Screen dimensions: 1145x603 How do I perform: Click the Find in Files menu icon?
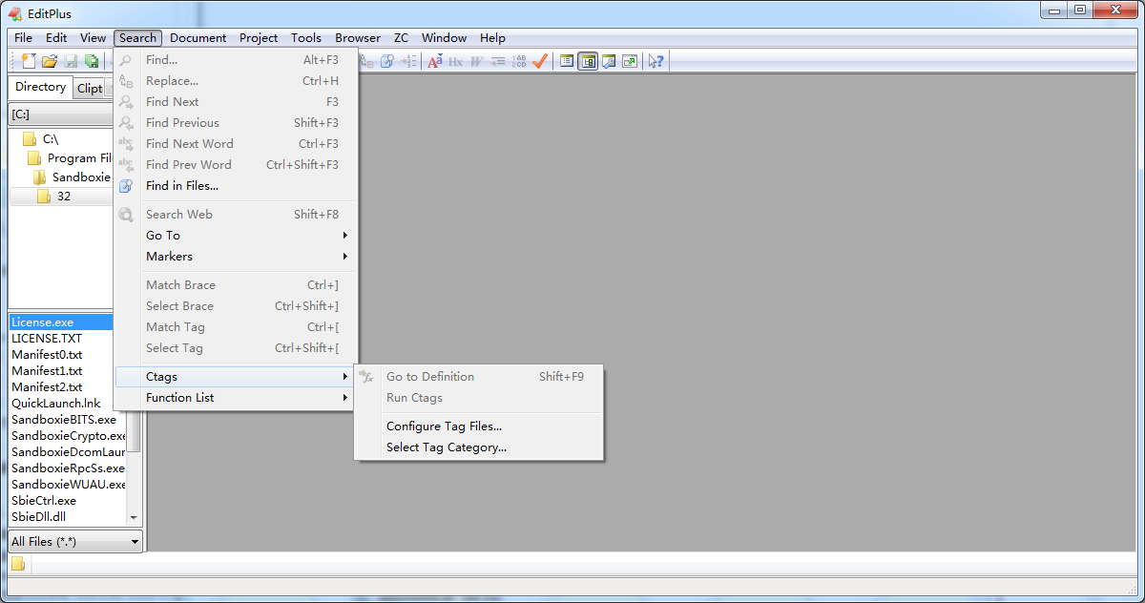[x=126, y=186]
